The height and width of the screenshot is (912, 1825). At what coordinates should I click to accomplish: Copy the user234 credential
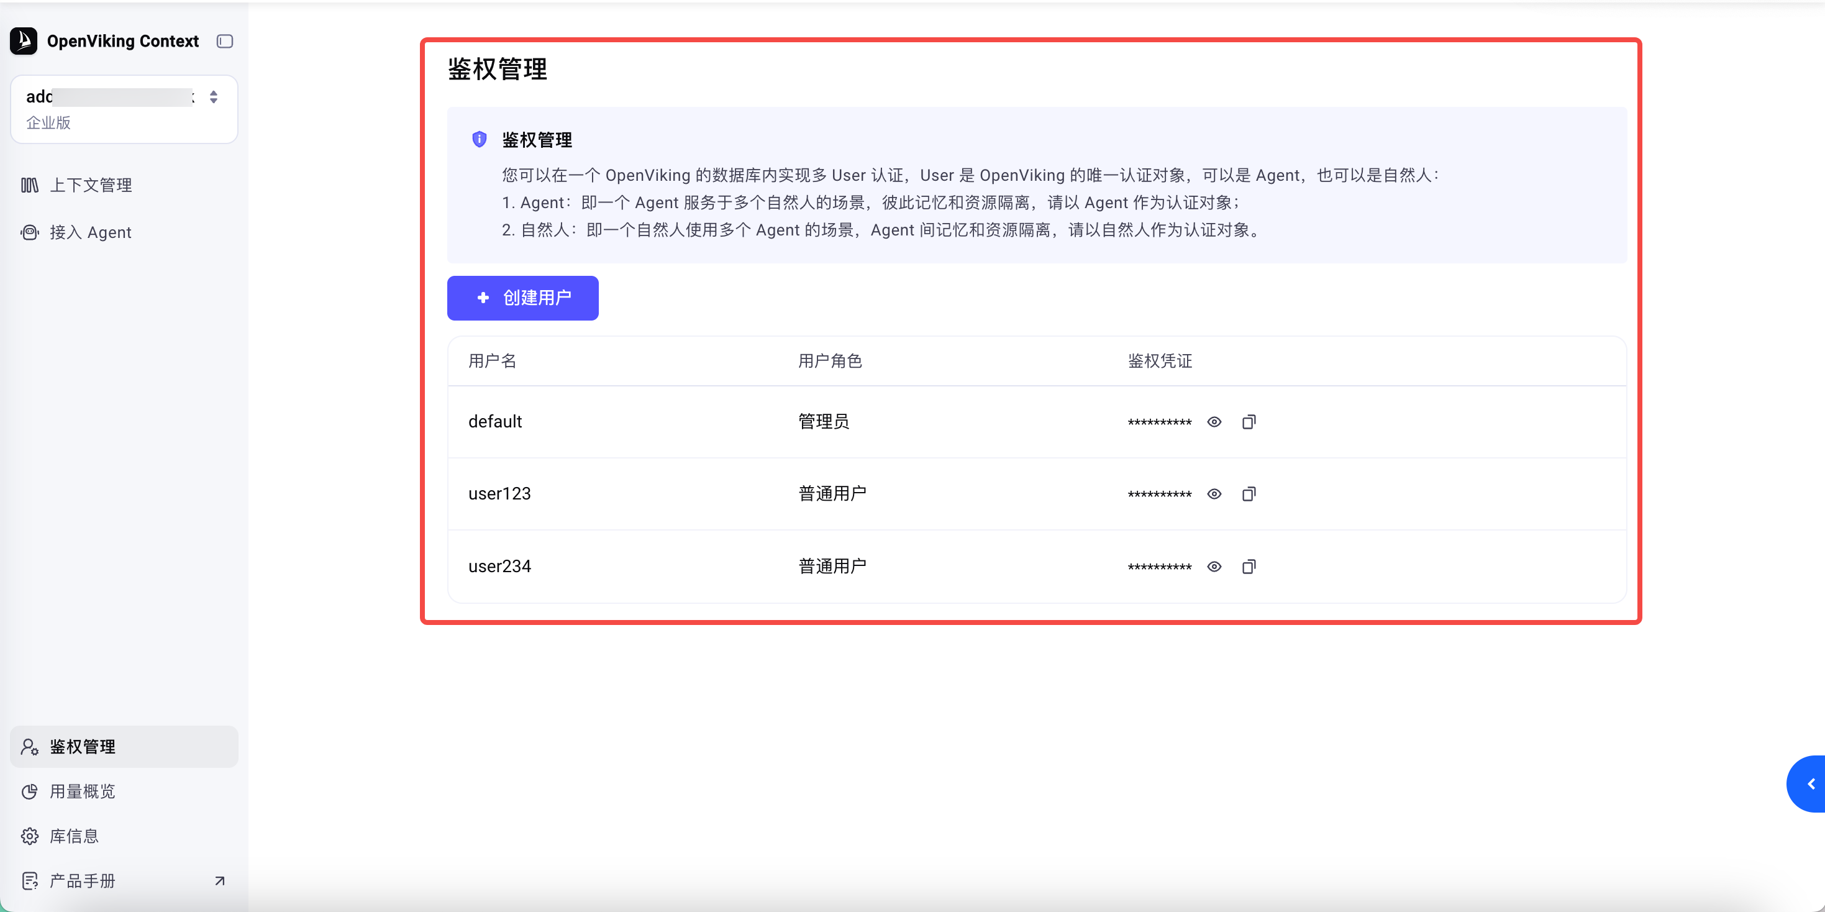(1249, 566)
